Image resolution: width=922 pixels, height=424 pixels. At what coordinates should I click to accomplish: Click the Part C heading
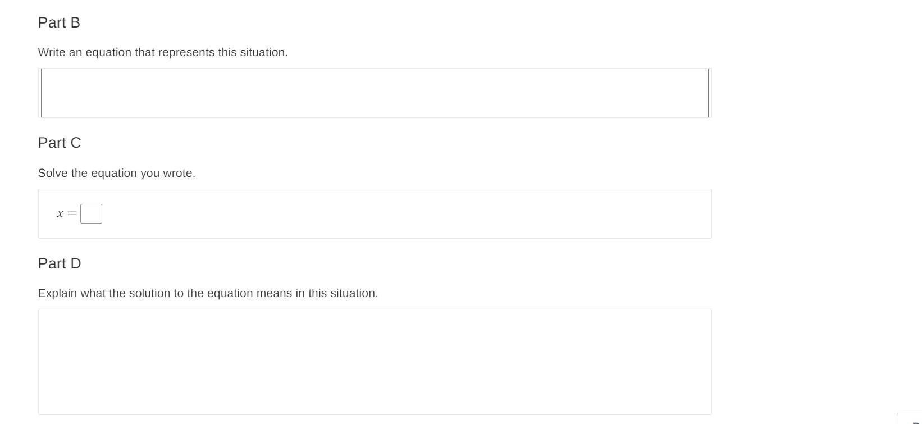point(60,143)
